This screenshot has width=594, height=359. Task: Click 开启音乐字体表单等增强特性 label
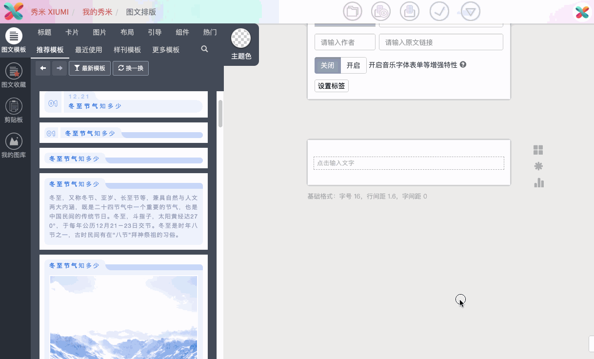413,65
